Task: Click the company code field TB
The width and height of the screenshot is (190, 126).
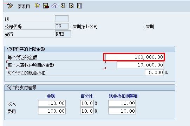Action: pyautogui.click(x=61, y=26)
